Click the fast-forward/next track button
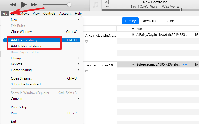The height and width of the screenshot is (124, 199). pos(34,5)
